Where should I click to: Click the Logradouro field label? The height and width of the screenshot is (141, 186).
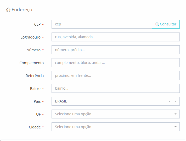coord(30,37)
